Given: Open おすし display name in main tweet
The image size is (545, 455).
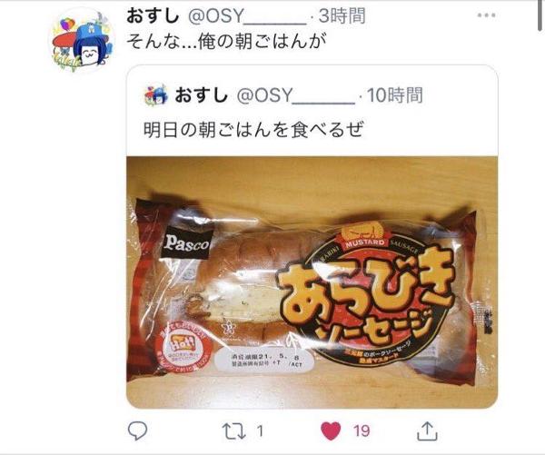Looking at the screenshot, I should pos(153,16).
